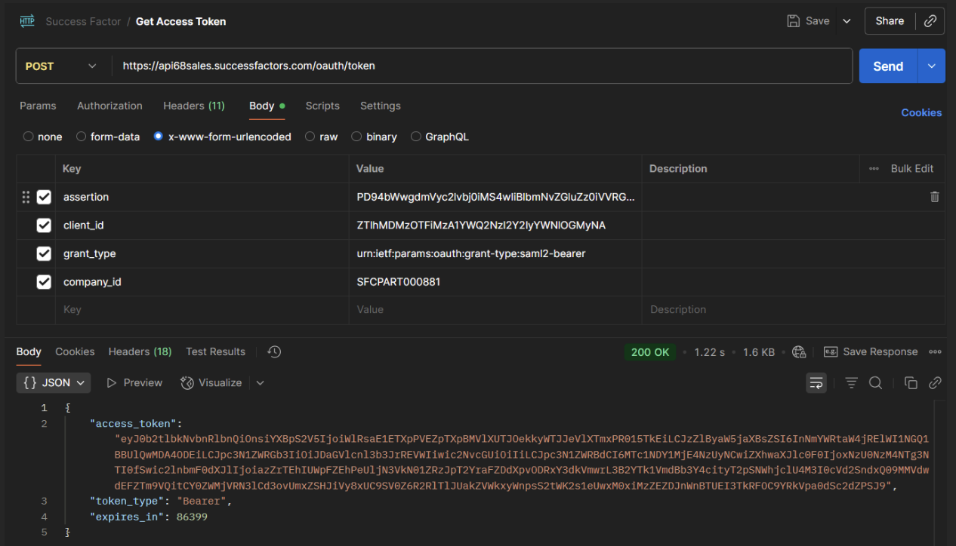Copy response body with copy icon

(x=911, y=383)
